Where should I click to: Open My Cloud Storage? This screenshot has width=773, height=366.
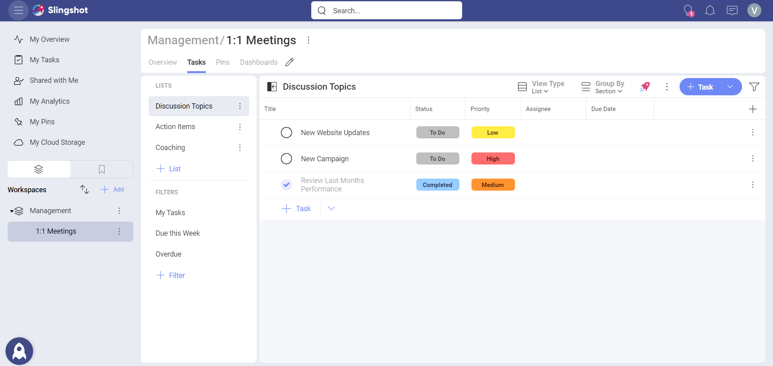click(57, 142)
